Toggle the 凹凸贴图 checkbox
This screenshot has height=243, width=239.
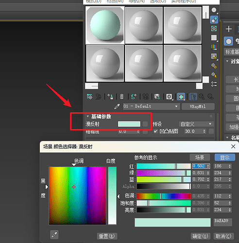(155, 131)
